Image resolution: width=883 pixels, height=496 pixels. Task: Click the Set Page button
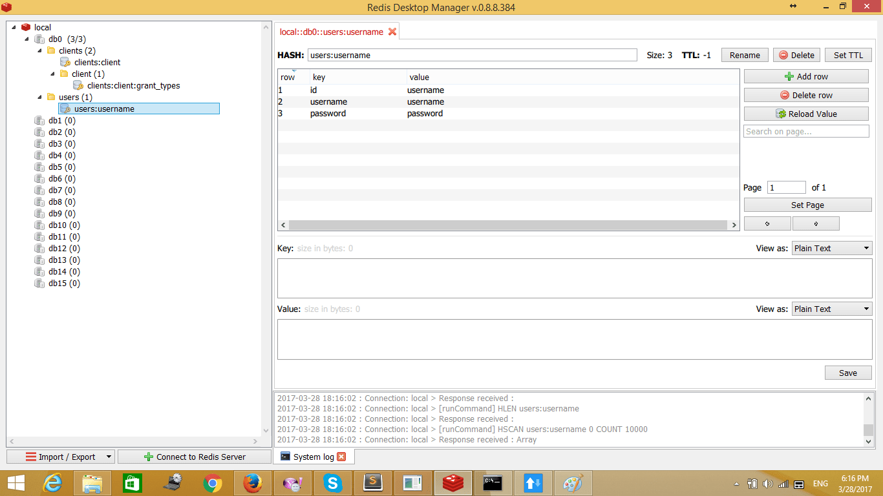point(807,205)
